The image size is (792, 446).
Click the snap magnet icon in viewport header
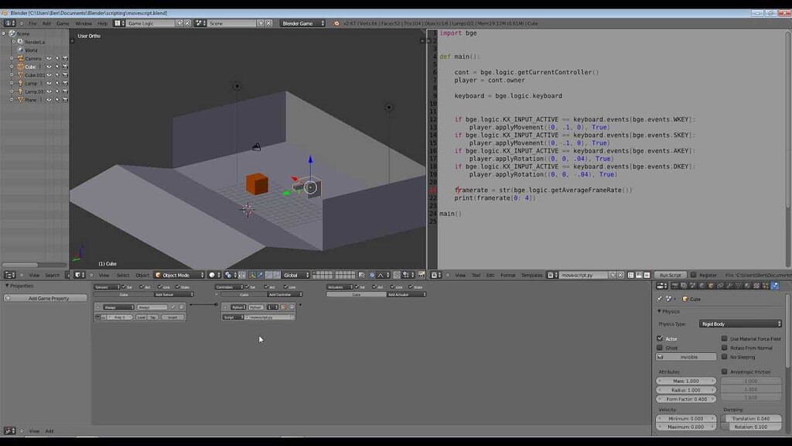click(397, 275)
